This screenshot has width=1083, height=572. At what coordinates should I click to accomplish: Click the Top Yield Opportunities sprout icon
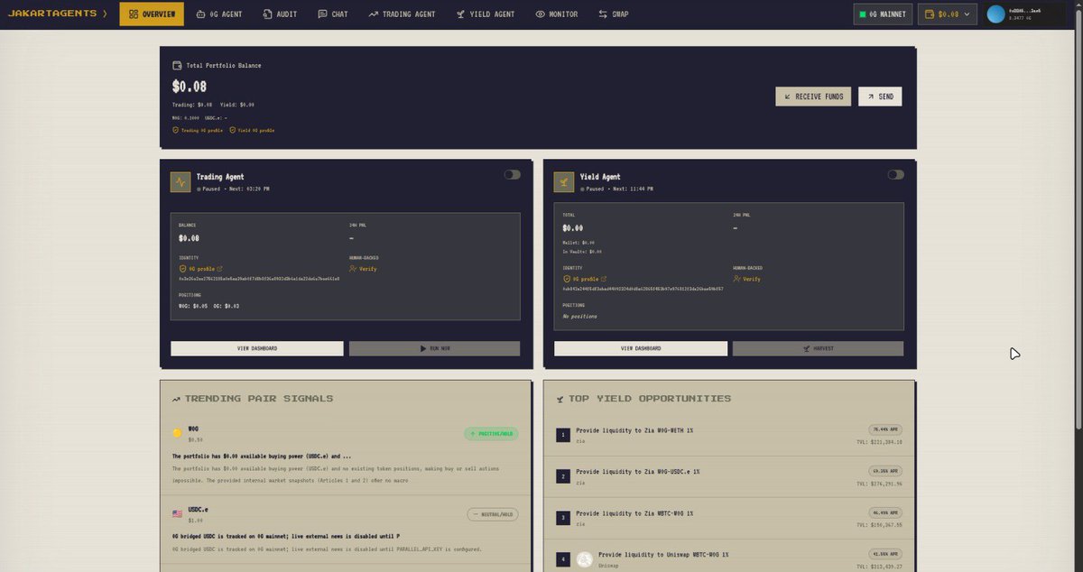click(x=560, y=399)
